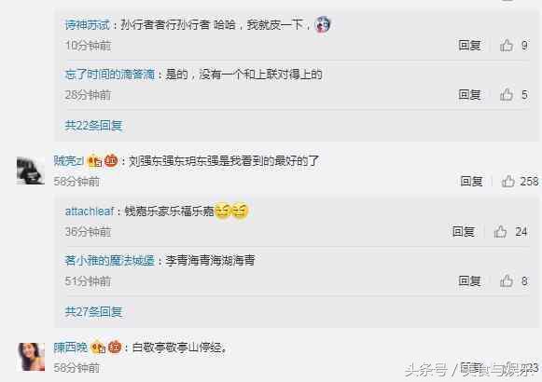The width and height of the screenshot is (542, 382).
Task: Reply to 忘了时间的滴答滴's comment
Action: point(469,94)
